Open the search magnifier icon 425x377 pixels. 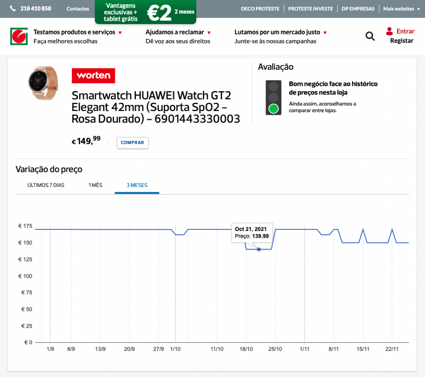370,36
